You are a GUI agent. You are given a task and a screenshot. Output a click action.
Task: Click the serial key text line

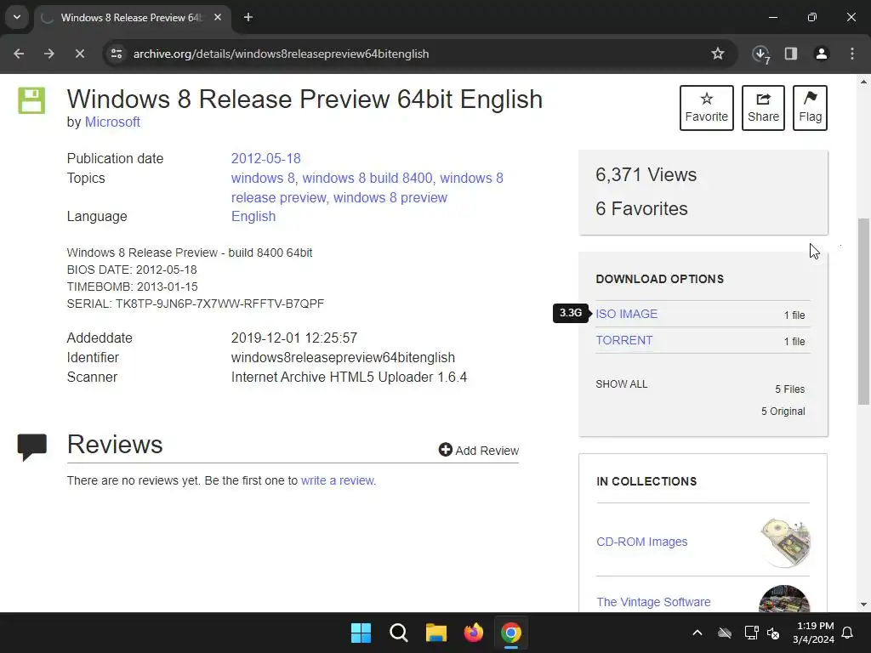point(196,304)
